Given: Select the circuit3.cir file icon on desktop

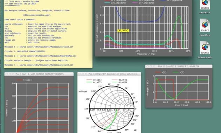Looking at the screenshot, I should pyautogui.click(x=205, y=26).
